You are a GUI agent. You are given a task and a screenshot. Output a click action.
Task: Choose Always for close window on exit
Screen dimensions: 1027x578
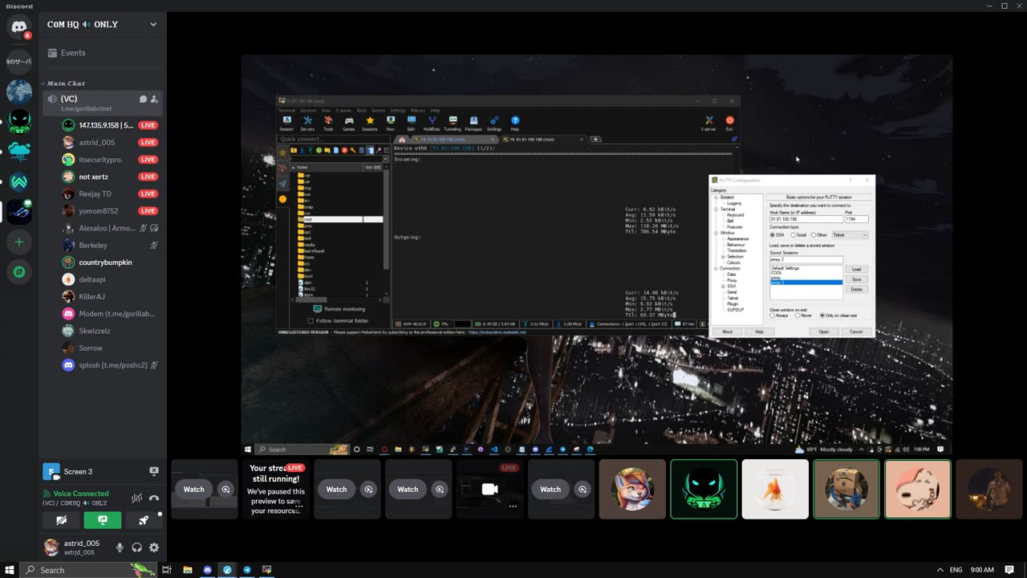pos(773,315)
